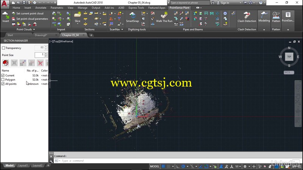303x170 pixels.
Task: Click the Slice sections tool
Action: (x=78, y=17)
